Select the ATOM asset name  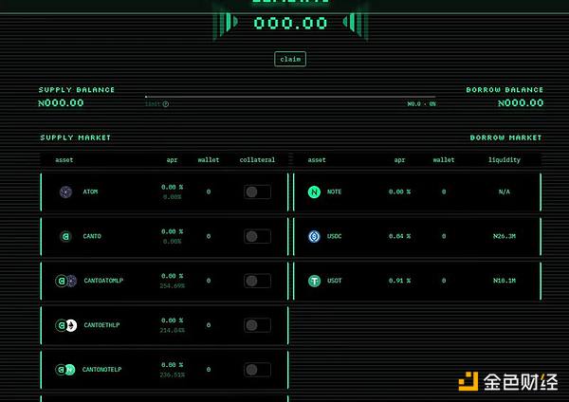pos(90,192)
